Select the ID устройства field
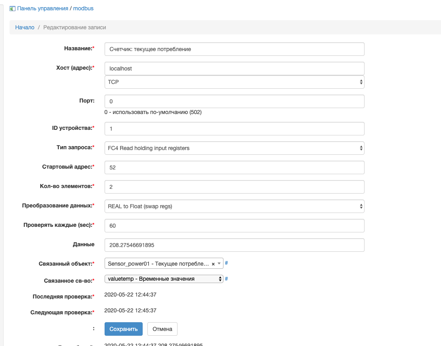Image resolution: width=441 pixels, height=346 pixels. tap(234, 129)
